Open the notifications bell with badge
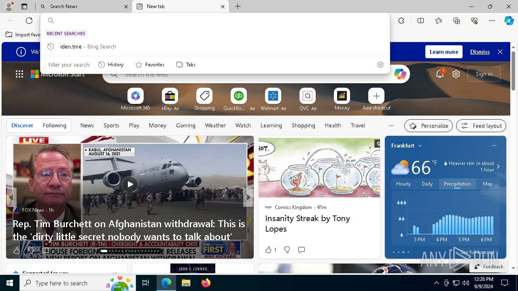The height and width of the screenshot is (291, 518). click(440, 74)
